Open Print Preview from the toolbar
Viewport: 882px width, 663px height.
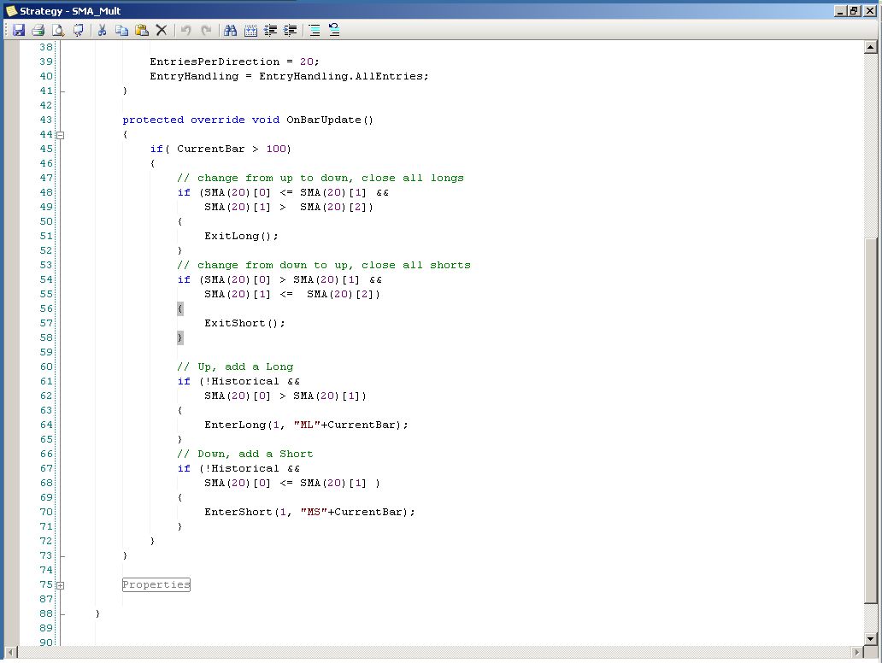[58, 31]
